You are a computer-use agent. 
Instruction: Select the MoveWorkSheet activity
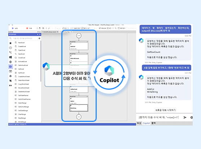(x=23, y=88)
